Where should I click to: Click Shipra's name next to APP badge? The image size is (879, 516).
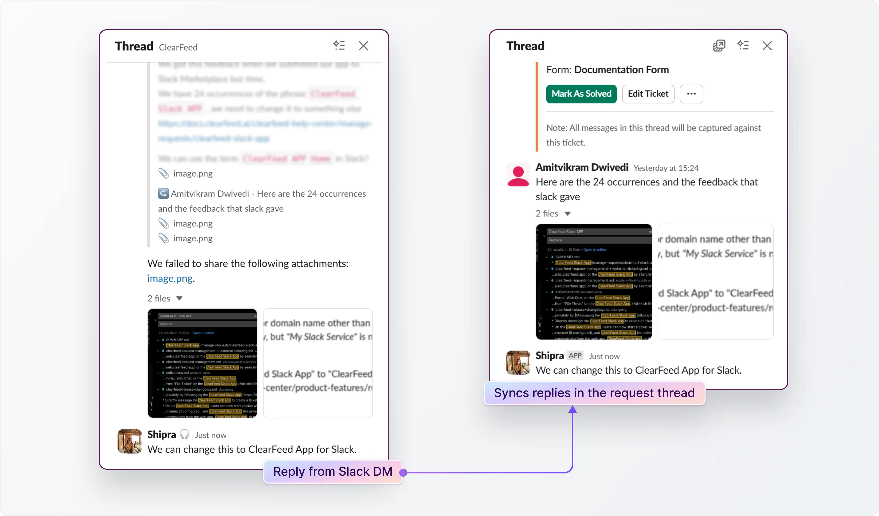(550, 356)
